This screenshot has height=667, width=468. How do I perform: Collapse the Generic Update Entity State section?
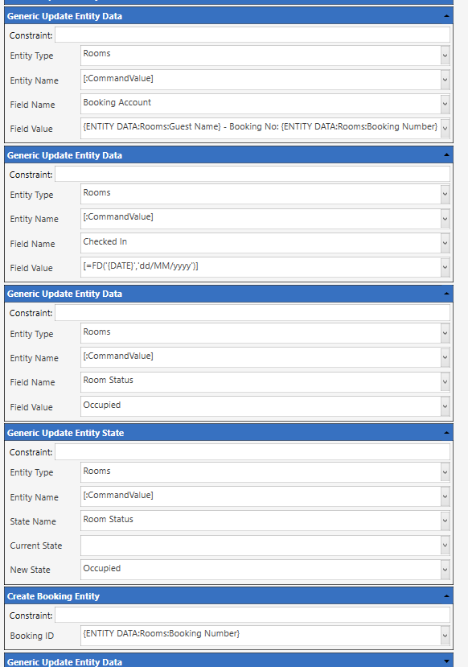(446, 433)
